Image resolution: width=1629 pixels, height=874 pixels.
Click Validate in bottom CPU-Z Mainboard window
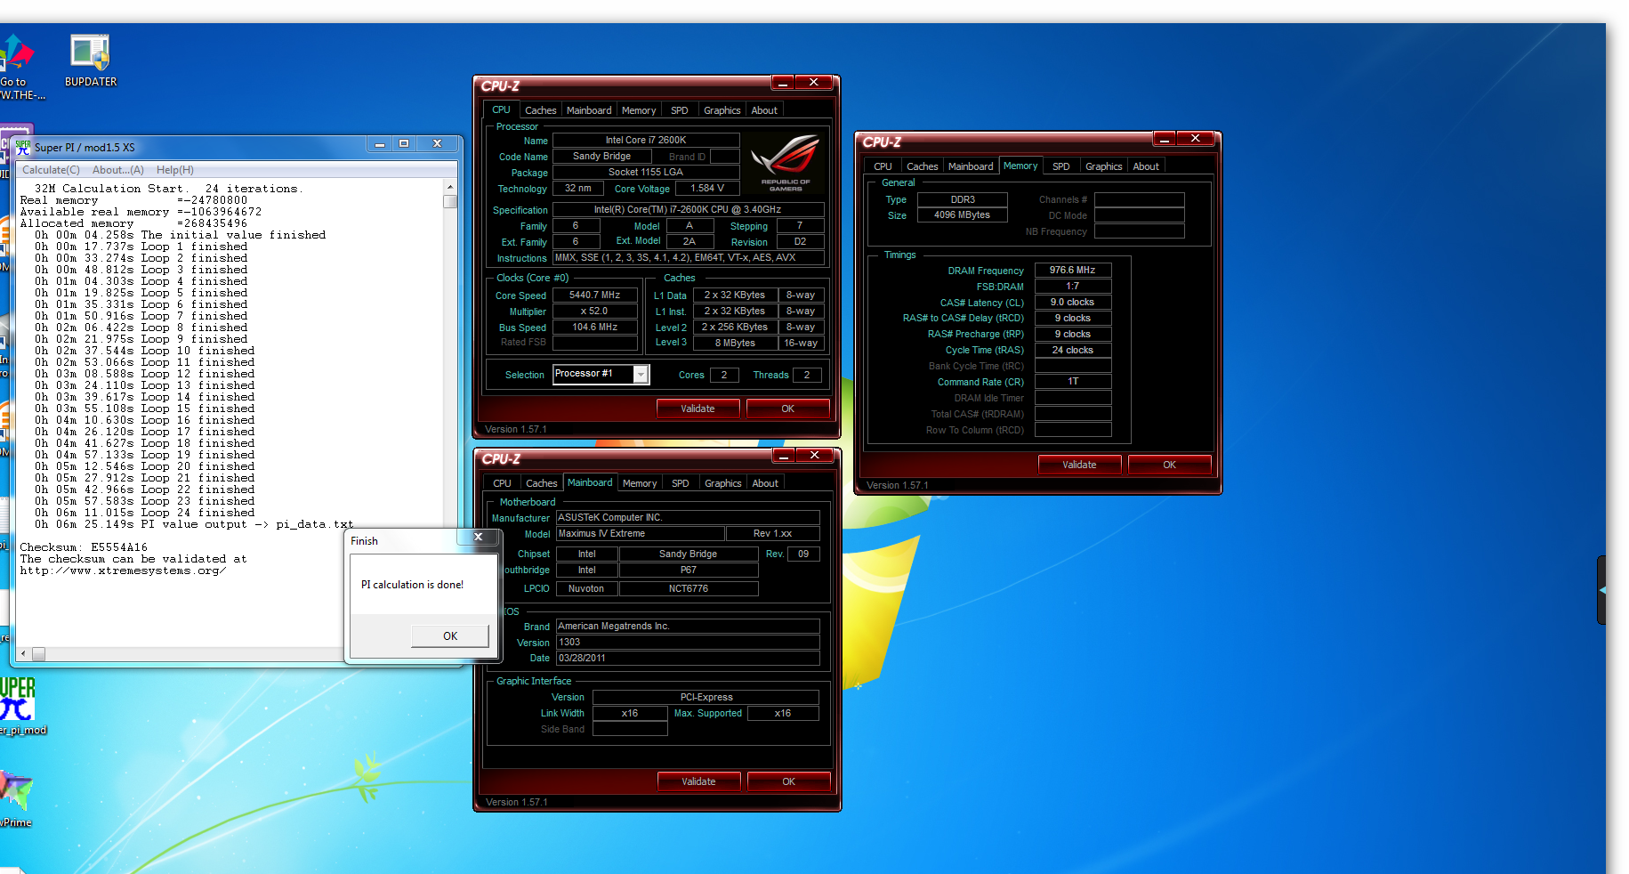pos(698,781)
